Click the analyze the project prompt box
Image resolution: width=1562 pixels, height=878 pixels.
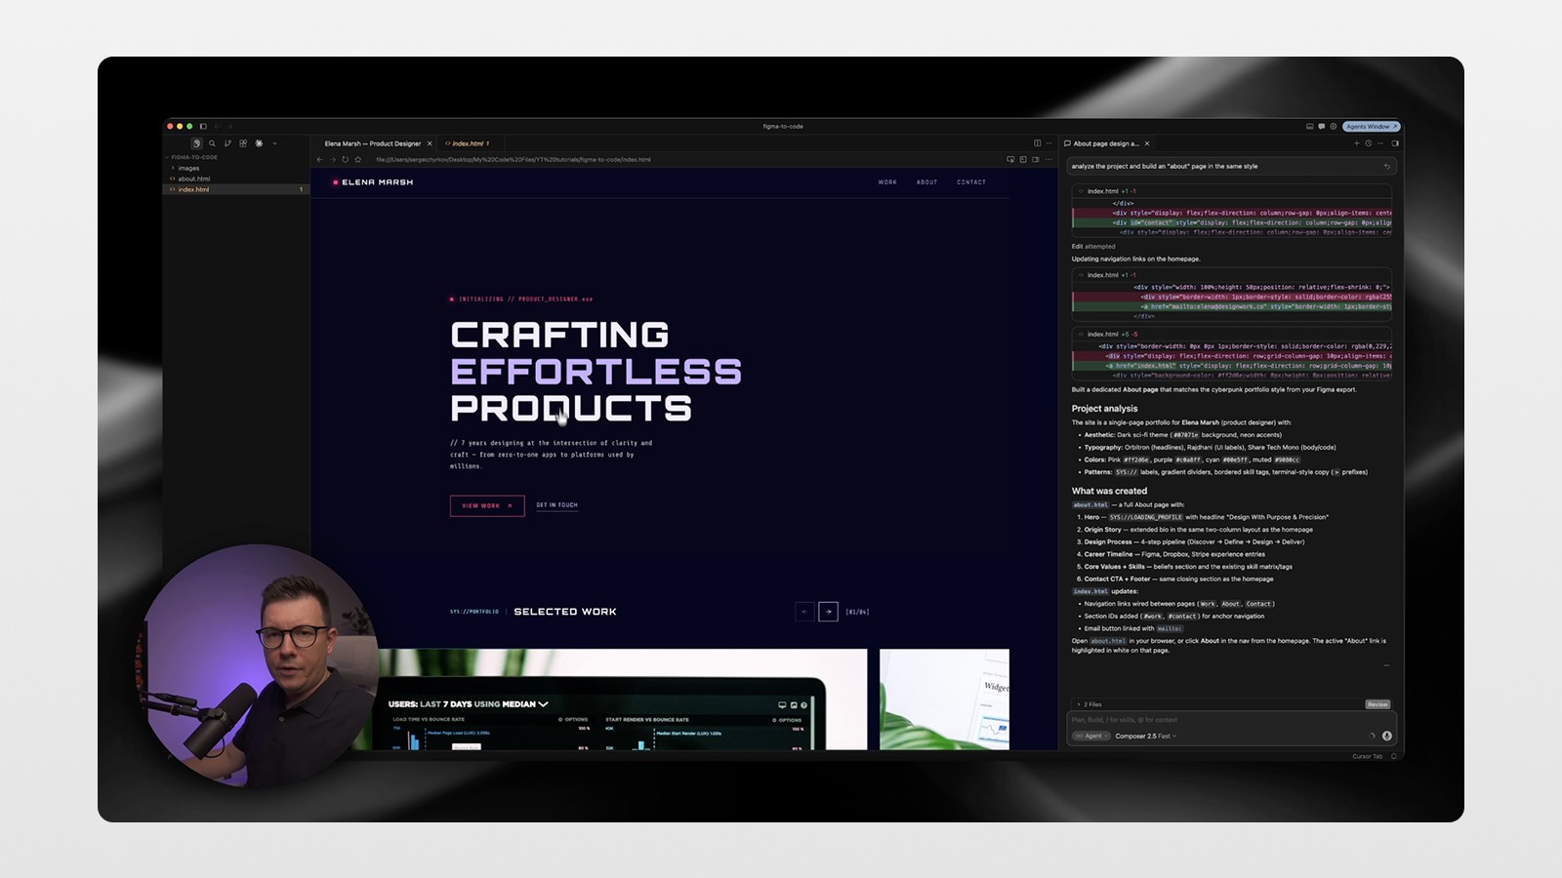pos(1232,166)
